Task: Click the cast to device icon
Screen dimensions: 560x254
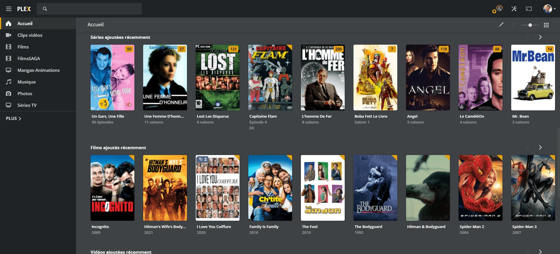Action: click(528, 9)
